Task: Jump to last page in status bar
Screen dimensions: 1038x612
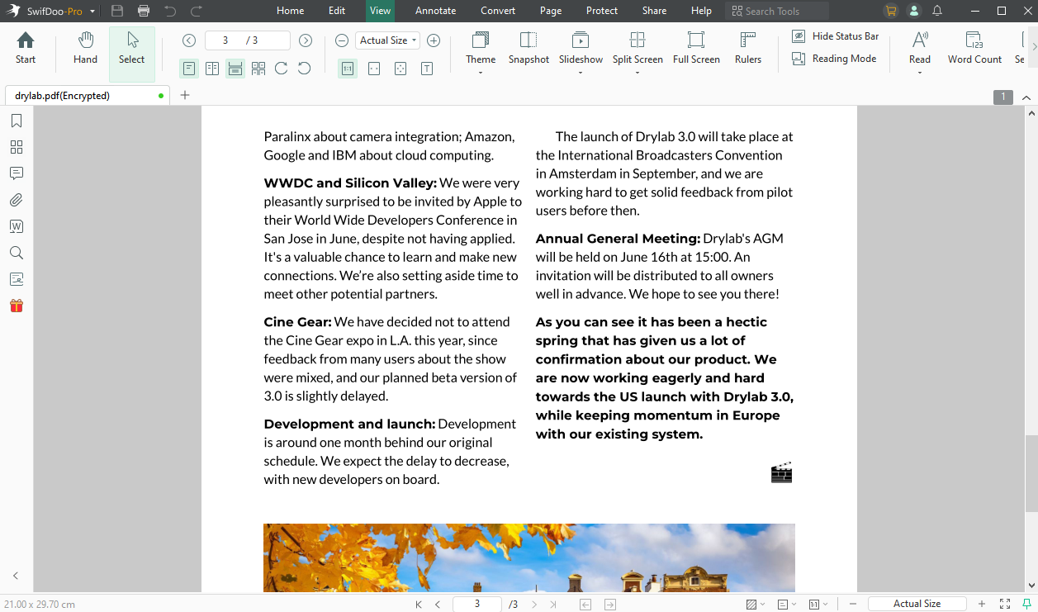Action: pos(553,605)
